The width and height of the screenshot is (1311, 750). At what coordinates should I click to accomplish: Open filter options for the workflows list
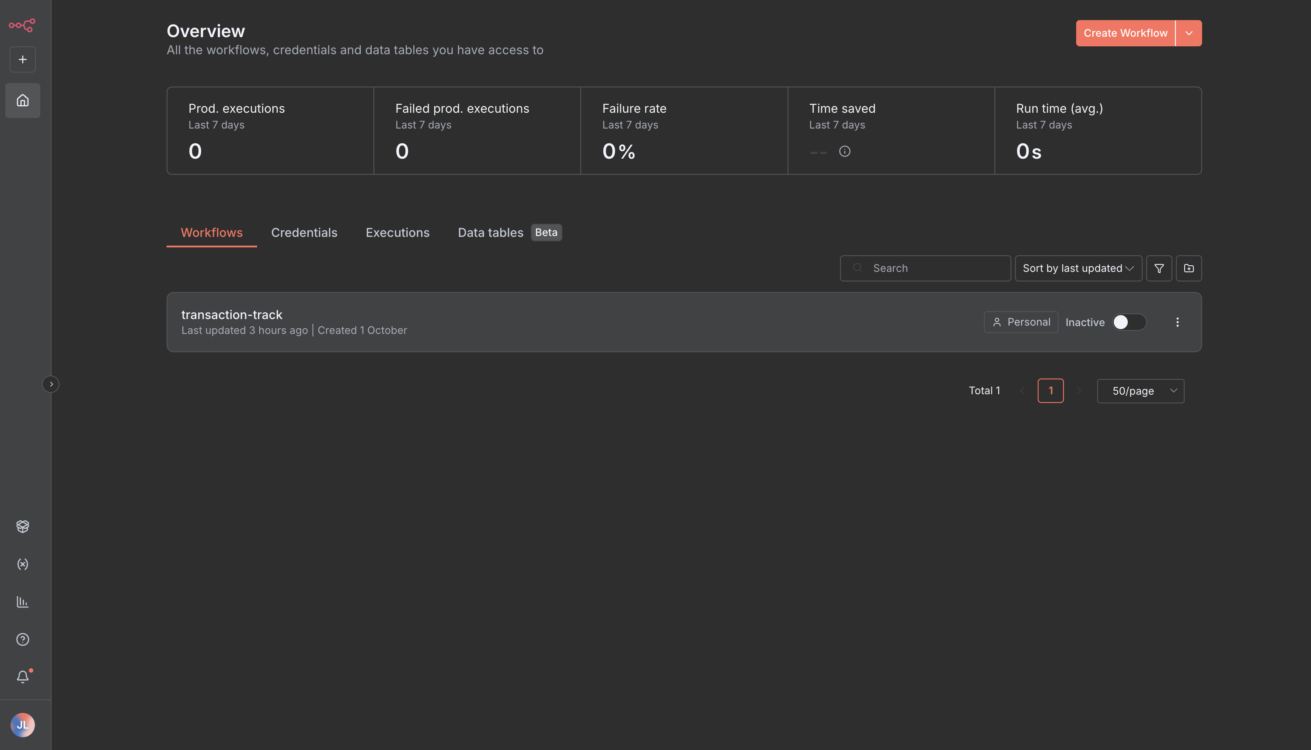(x=1159, y=268)
